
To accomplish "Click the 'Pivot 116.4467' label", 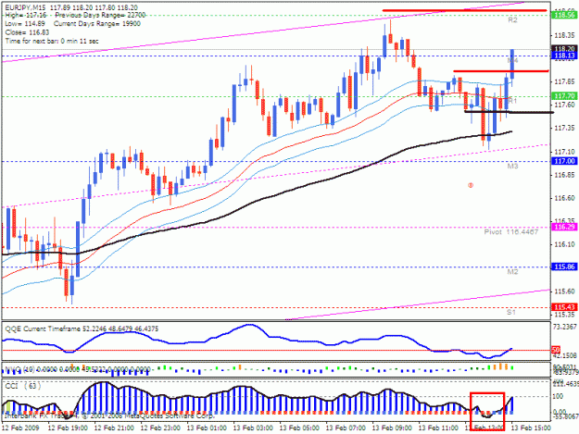I will click(x=511, y=232).
